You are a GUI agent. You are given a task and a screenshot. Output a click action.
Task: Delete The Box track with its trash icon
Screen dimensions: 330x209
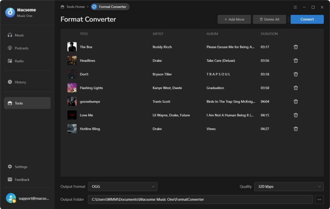coord(296,47)
